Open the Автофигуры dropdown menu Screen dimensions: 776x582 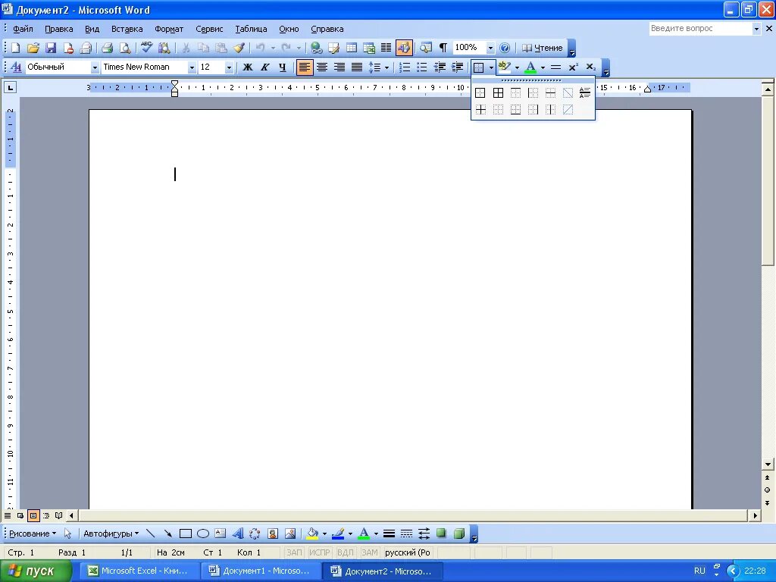[111, 533]
